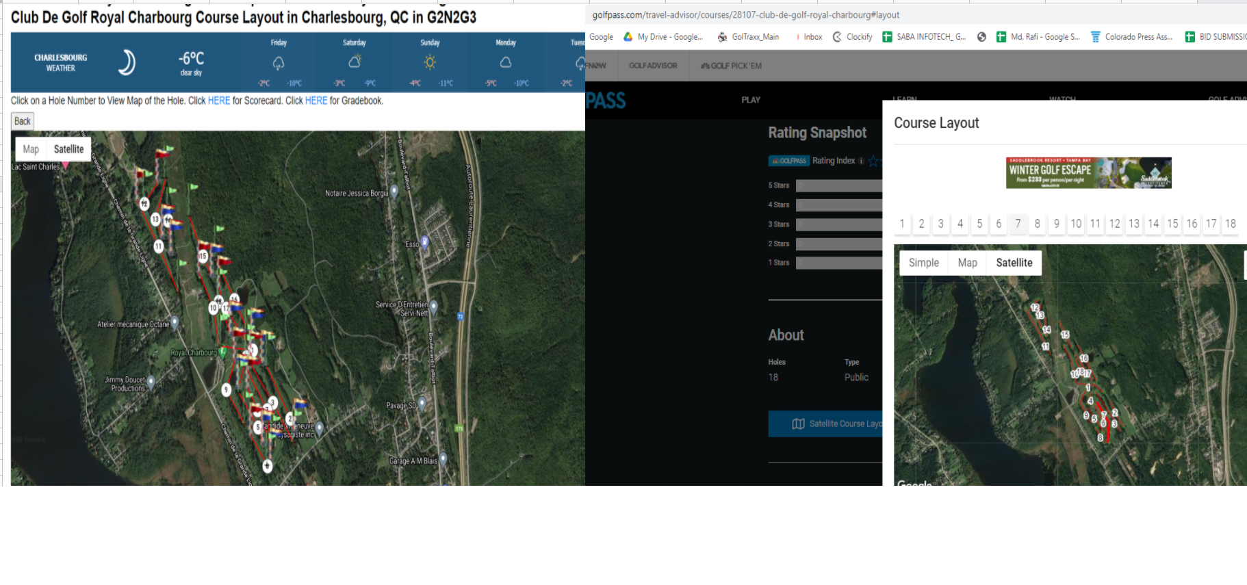Click HERE link for Gradebook
This screenshot has width=1247, height=585.
click(316, 101)
